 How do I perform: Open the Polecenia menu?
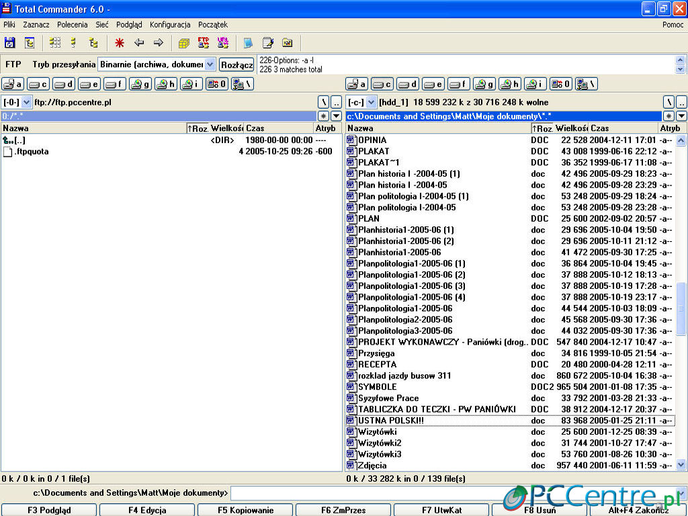tap(72, 25)
